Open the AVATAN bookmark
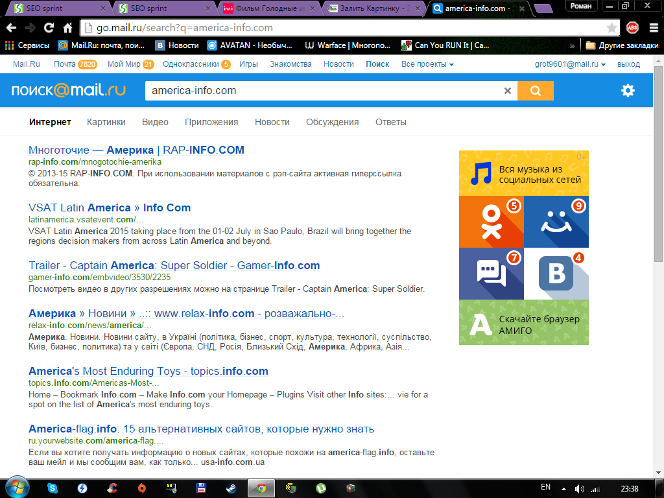The width and height of the screenshot is (664, 498). click(250, 45)
